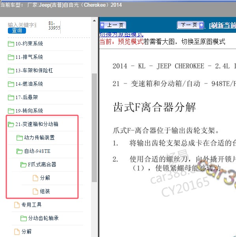236x237 pixels.
Task: Click folder icon of 17-后悬架
Action: [11, 98]
